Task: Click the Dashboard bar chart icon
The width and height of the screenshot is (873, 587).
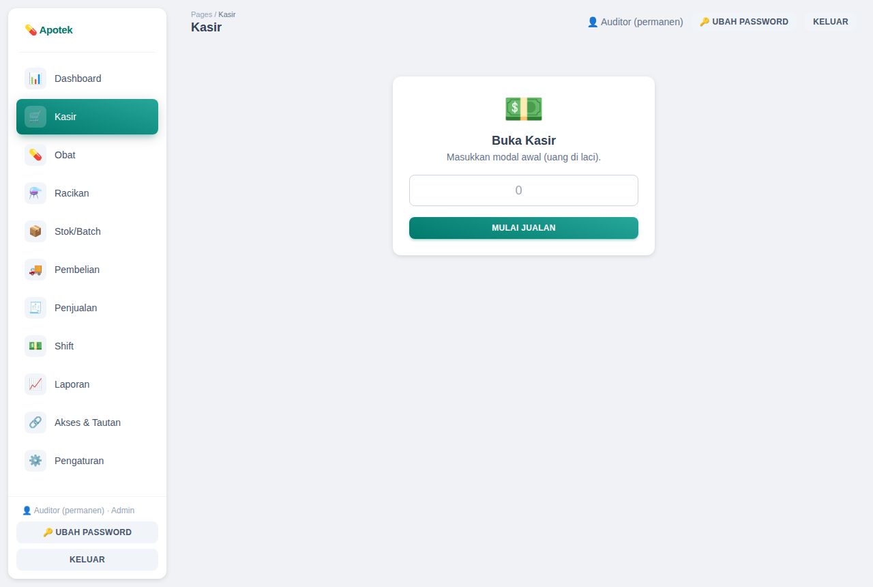Action: tap(35, 78)
